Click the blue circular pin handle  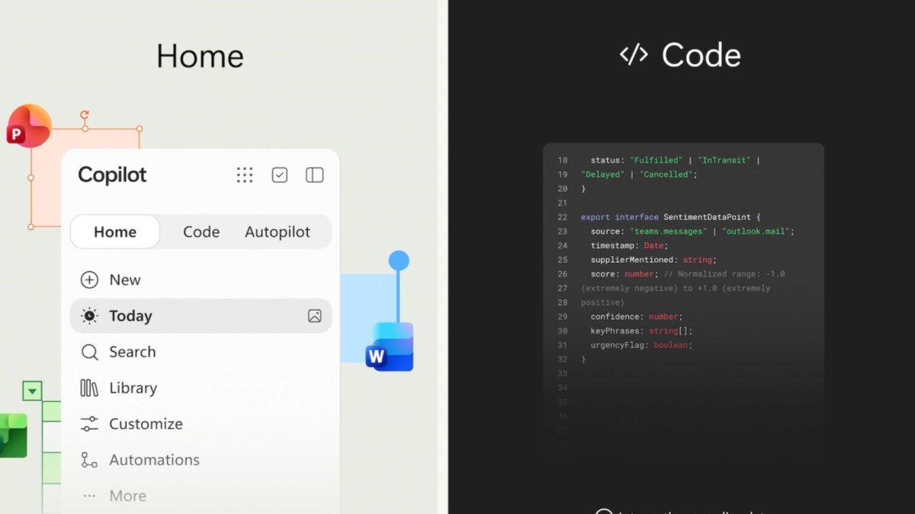click(399, 260)
